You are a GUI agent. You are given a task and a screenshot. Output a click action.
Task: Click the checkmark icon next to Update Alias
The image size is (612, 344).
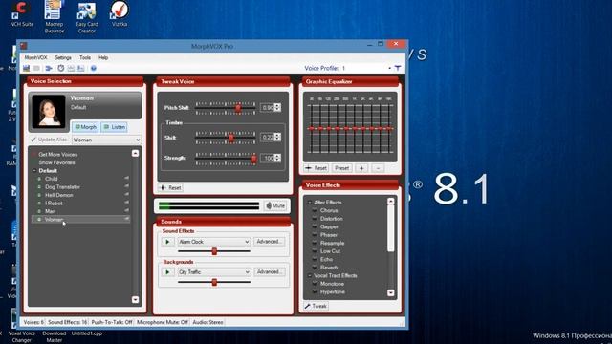33,140
